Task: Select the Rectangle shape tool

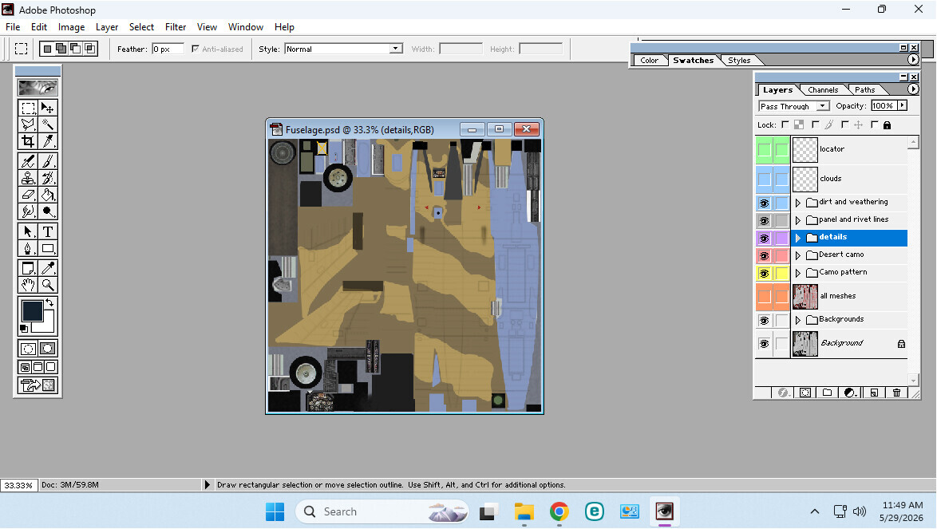Action: (48, 248)
